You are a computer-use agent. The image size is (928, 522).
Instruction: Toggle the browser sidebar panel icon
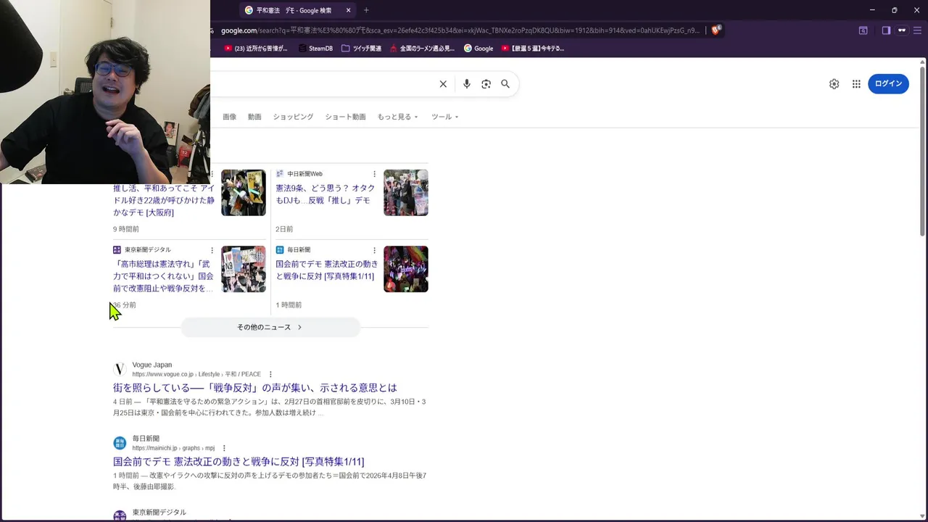[886, 30]
